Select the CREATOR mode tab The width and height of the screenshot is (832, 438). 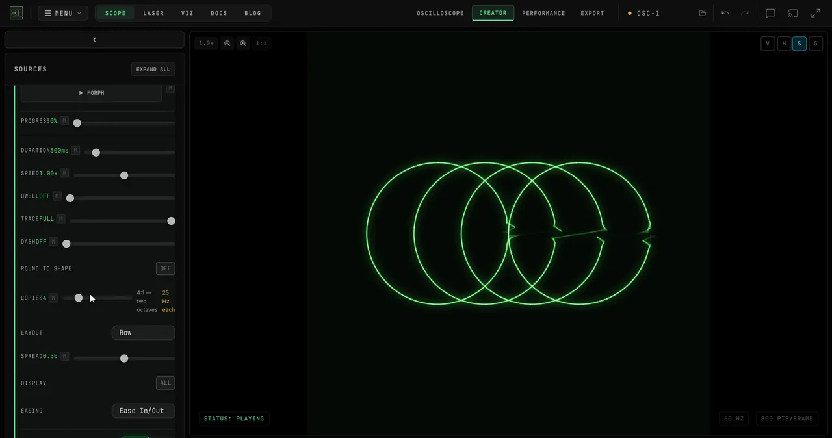493,13
